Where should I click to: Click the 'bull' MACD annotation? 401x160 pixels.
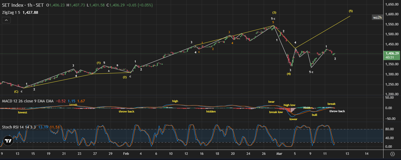(314, 115)
